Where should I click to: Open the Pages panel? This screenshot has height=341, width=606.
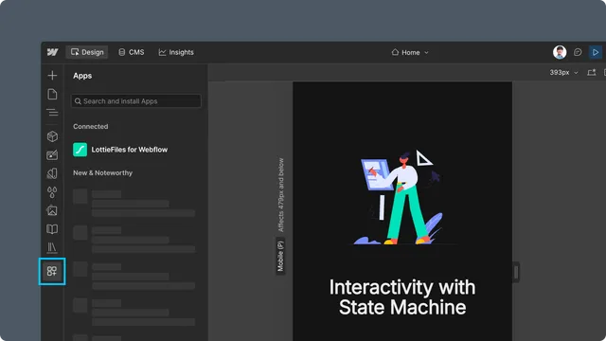[x=52, y=95]
